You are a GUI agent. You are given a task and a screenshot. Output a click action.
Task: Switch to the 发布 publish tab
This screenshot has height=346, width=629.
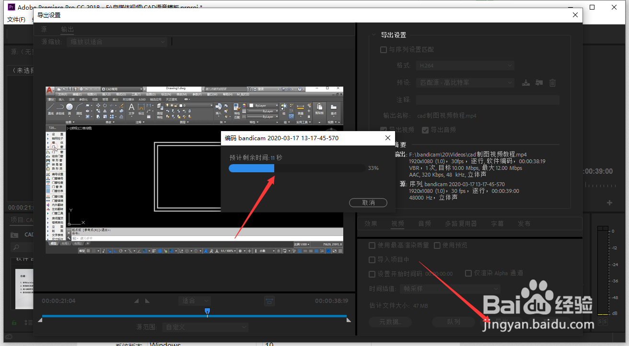(524, 223)
